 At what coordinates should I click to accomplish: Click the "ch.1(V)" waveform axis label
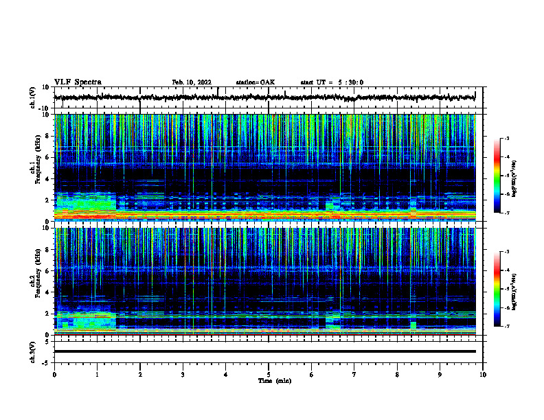click(x=33, y=97)
